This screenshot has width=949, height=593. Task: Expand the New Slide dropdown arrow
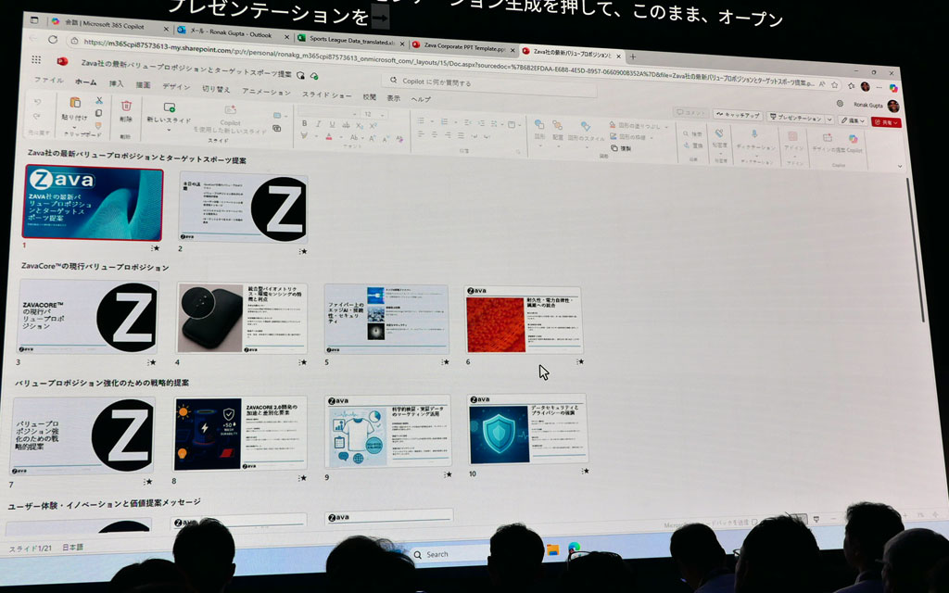point(169,128)
